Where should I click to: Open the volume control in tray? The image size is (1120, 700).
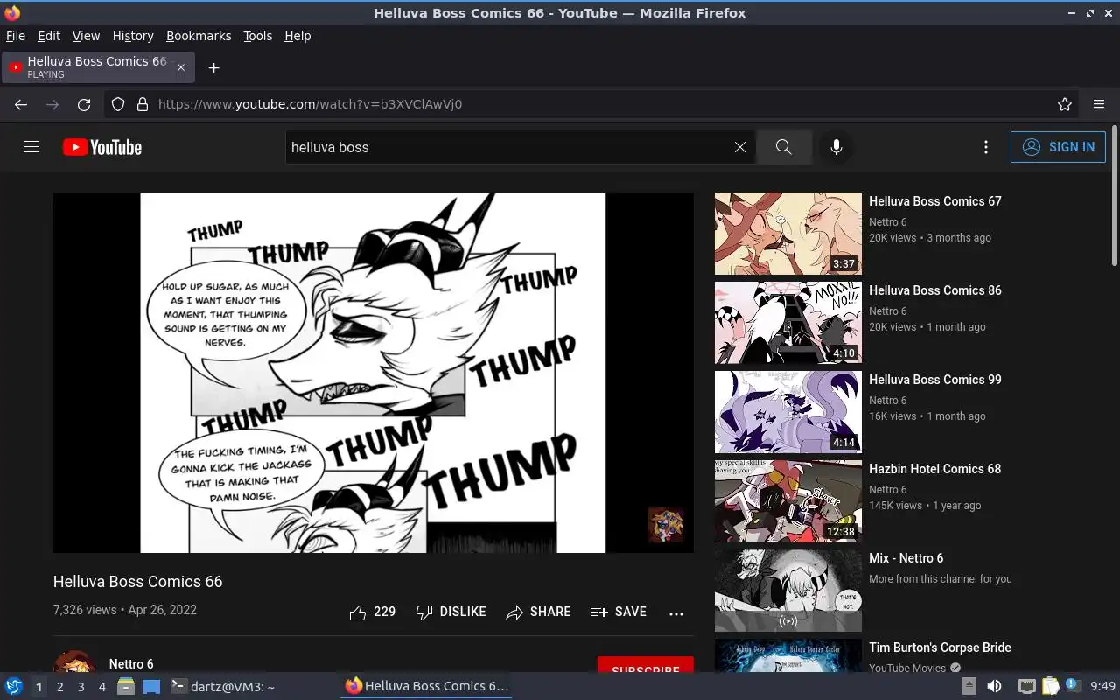point(995,687)
